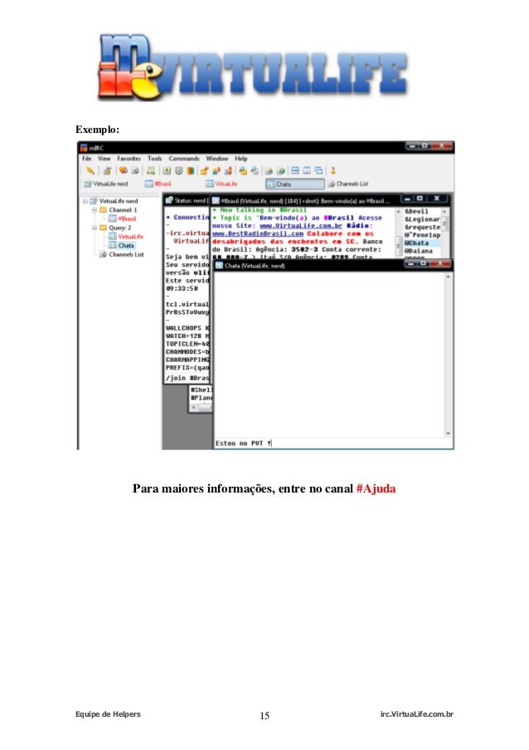Click the Cascade windows toolbar icon

319,170
